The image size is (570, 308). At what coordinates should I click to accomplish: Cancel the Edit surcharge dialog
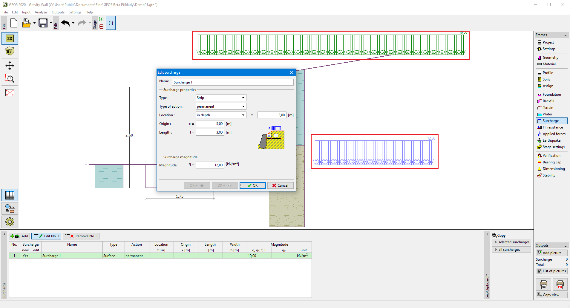(280, 185)
